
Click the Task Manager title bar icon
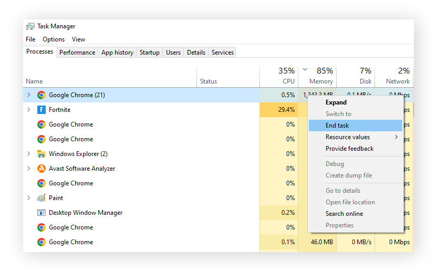(x=30, y=26)
